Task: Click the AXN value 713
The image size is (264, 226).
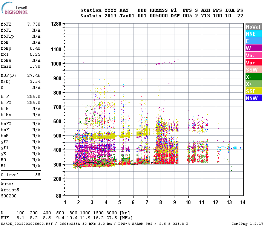Action: (x=206, y=16)
